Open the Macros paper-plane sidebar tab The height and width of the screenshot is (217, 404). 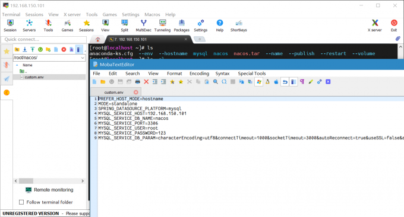[x=7, y=79]
